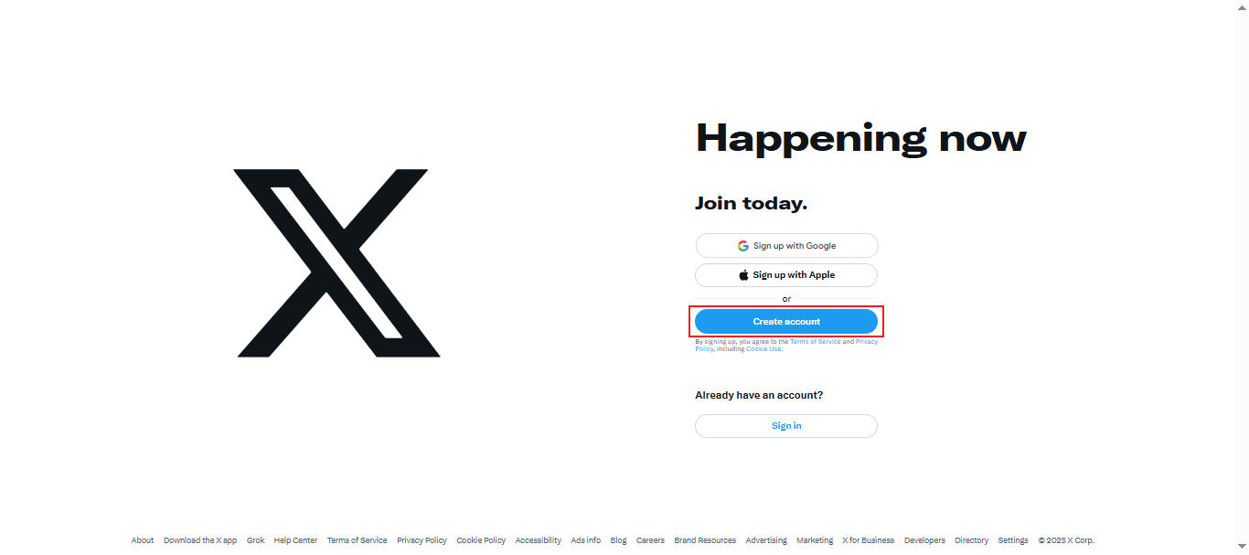The height and width of the screenshot is (555, 1249).
Task: Click the Google icon on sign-up button
Action: (743, 246)
